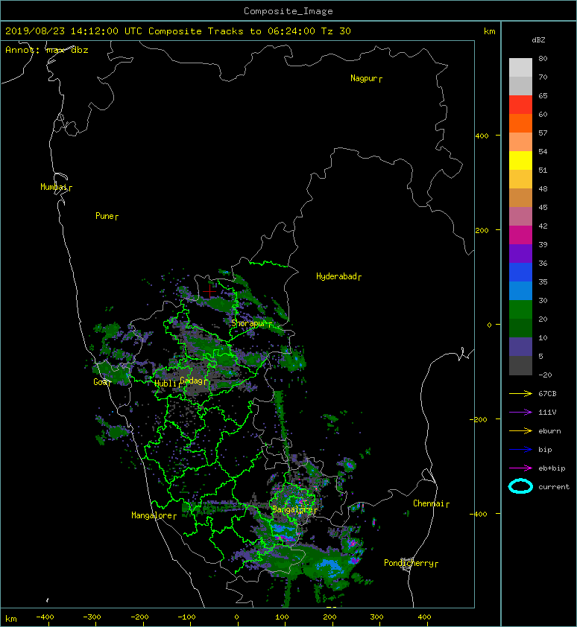577x627 pixels.
Task: Click the Goa label on the coast
Action: tap(100, 382)
